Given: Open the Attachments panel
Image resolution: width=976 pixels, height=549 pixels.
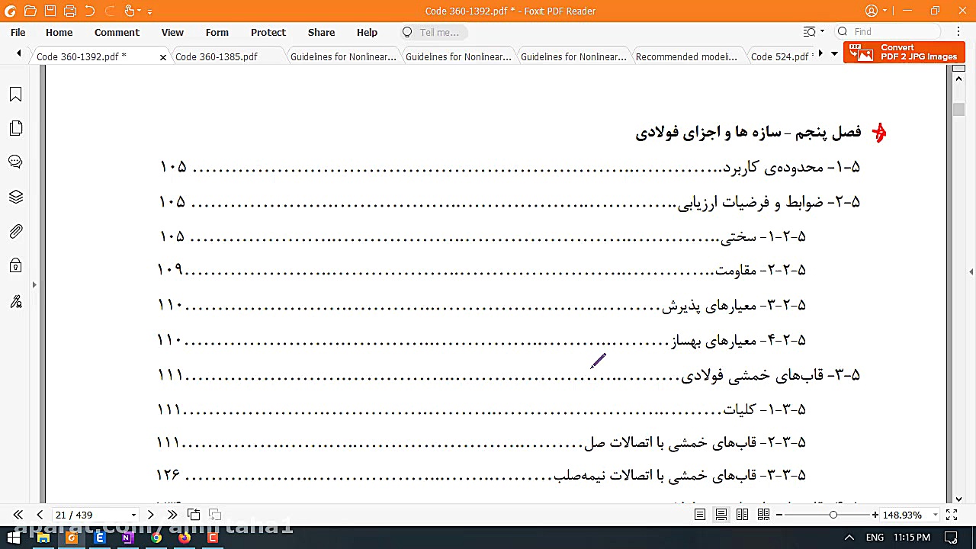Looking at the screenshot, I should [16, 231].
